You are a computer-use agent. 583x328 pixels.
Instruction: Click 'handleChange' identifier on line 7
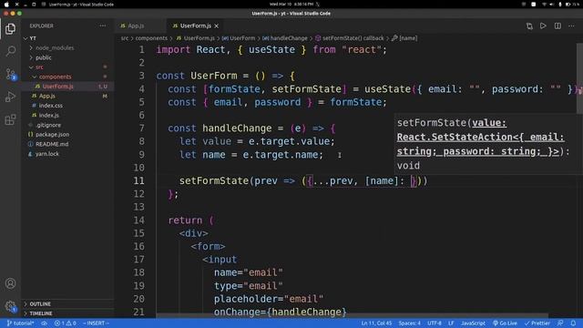[x=237, y=128]
